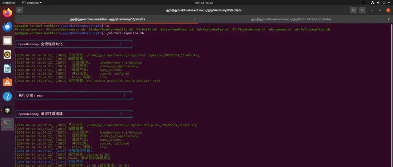Open the Files manager in the dock
Image resolution: width=393 pixels, height=167 pixels.
(x=7, y=40)
